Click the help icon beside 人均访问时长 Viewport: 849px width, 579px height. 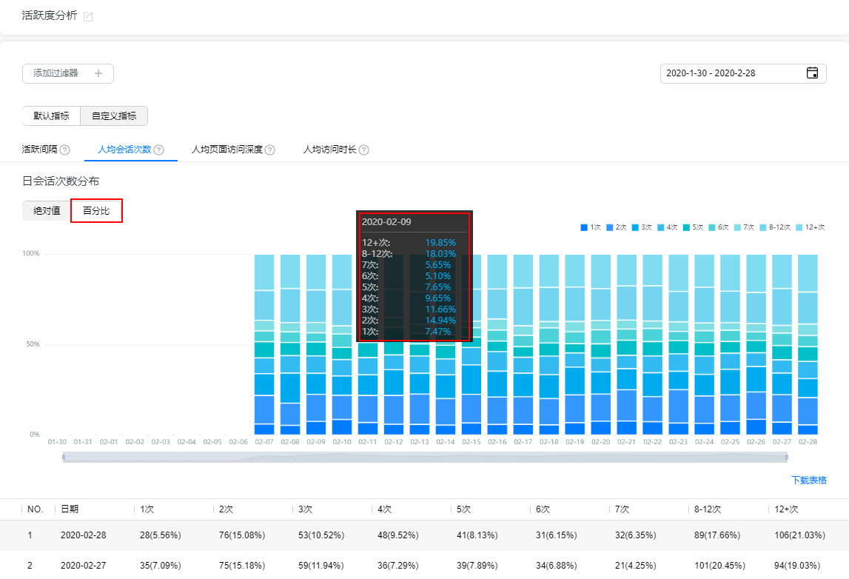click(x=364, y=150)
